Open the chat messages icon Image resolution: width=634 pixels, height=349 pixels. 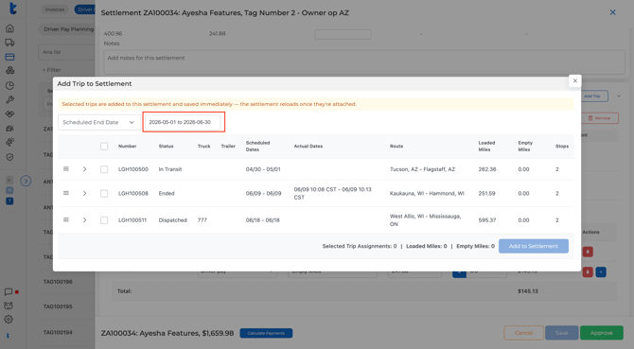(9, 291)
